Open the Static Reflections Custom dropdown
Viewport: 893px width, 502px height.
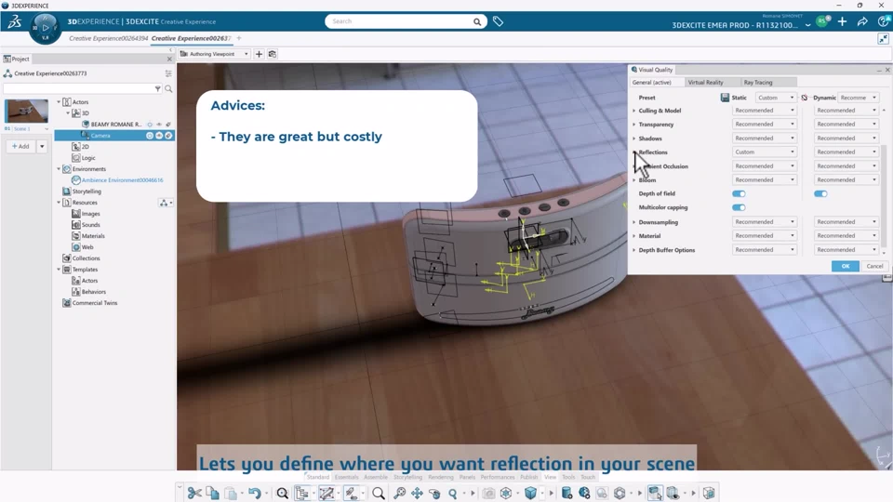point(764,152)
